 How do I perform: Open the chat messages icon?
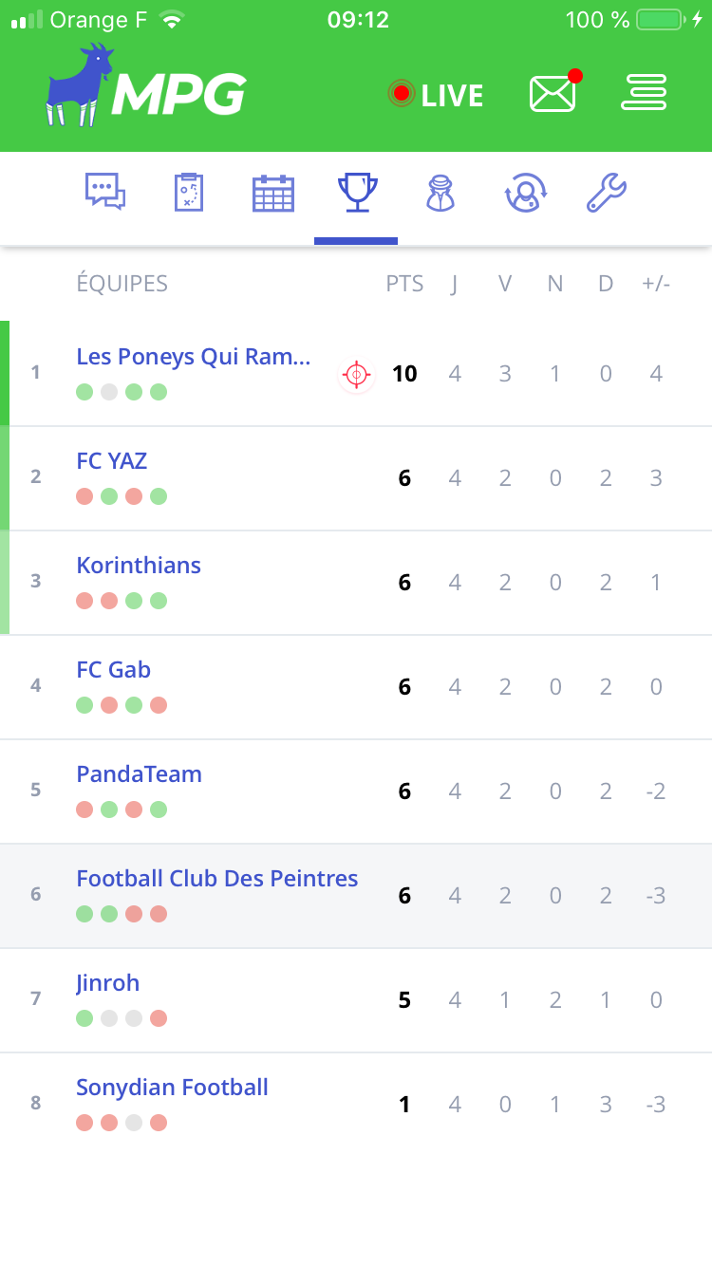click(105, 192)
